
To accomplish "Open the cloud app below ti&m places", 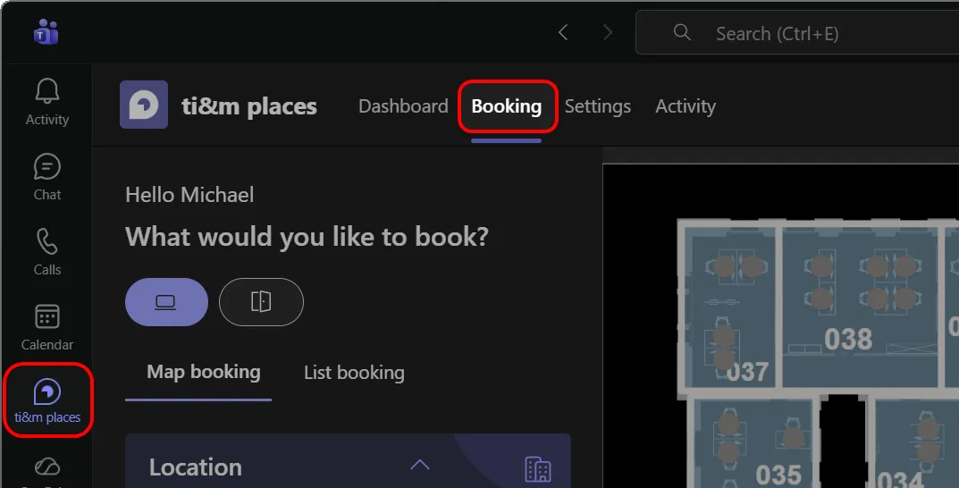I will point(47,467).
